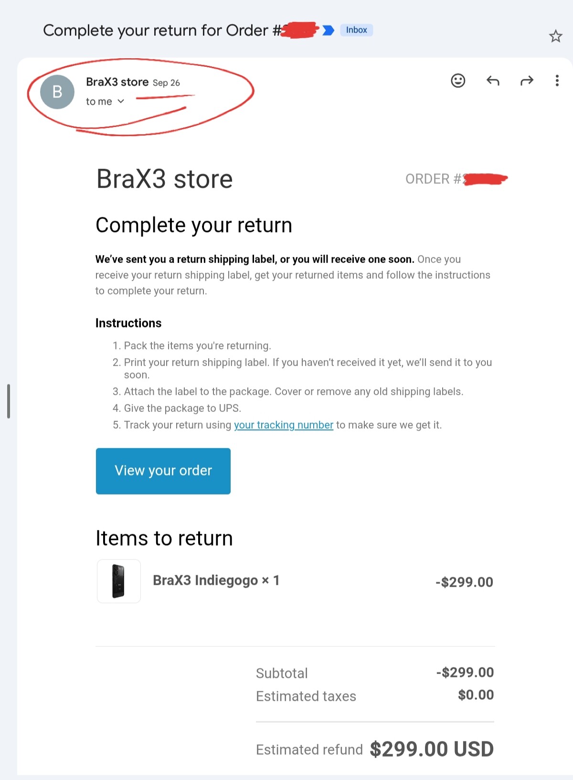Click the Estimated refund total amount

(x=432, y=749)
